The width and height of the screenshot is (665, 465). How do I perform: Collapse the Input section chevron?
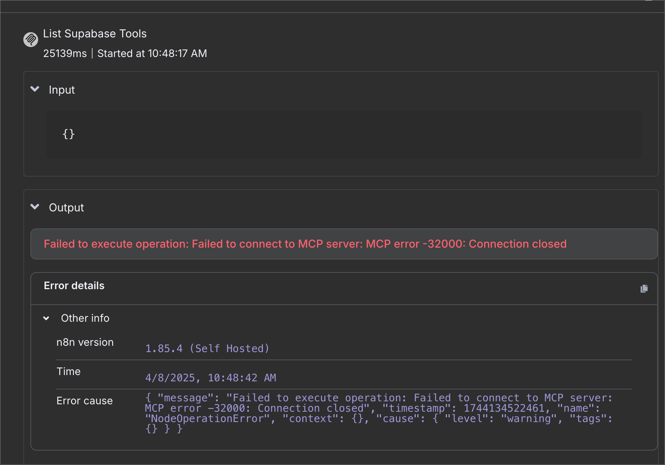pos(35,89)
